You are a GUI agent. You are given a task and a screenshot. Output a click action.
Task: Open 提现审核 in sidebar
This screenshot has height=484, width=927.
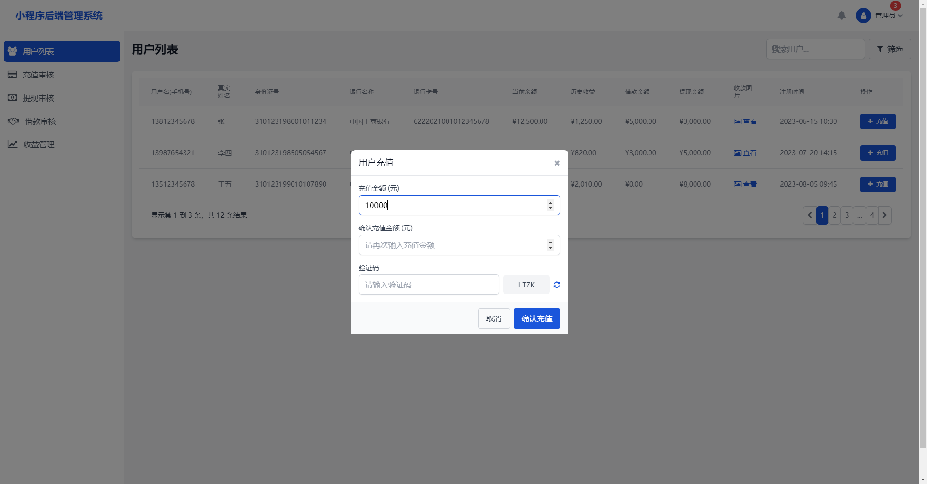38,98
